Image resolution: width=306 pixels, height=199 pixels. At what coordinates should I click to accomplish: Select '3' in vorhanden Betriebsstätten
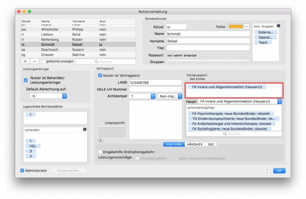(x=31, y=151)
